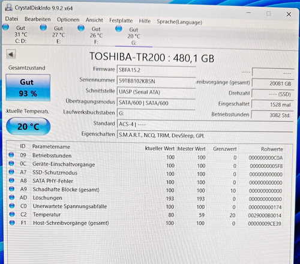Select the Unerwartete Spannungsabfälle attribute name
This screenshot has height=264, width=300.
click(x=70, y=206)
